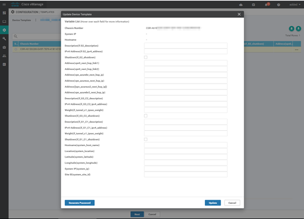Screen dimensions: 304x219
Task: Click Cancel button on background page
Action: (x=152, y=214)
